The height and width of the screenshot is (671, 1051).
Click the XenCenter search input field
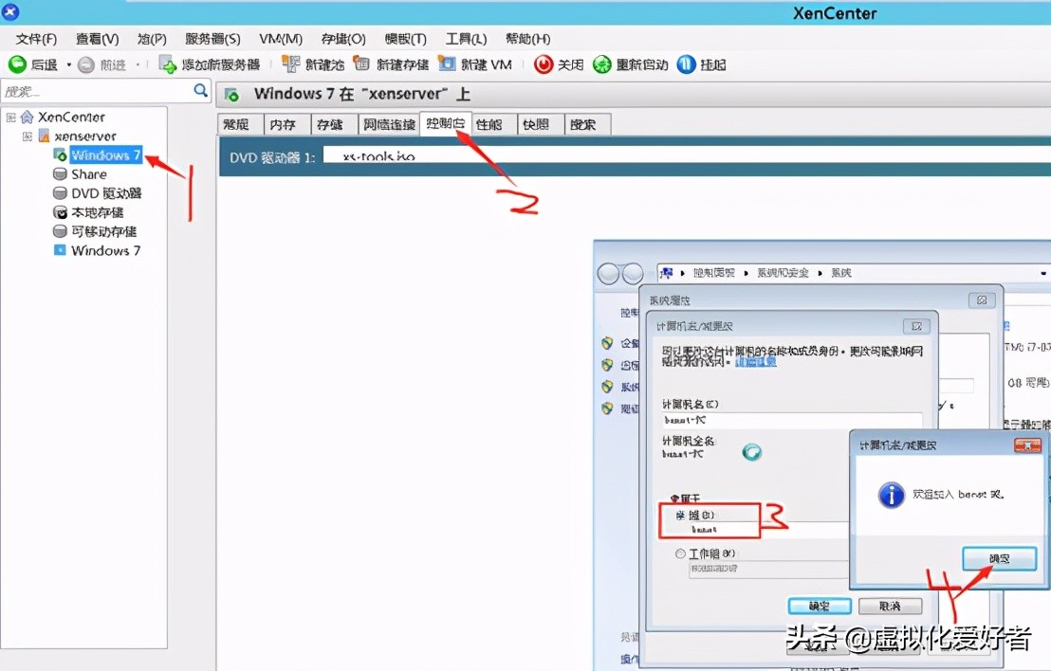97,91
